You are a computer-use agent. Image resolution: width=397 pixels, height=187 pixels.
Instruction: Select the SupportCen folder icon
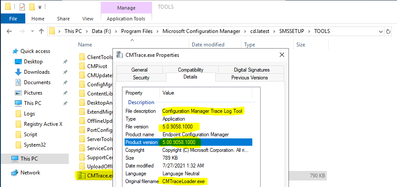click(x=82, y=157)
